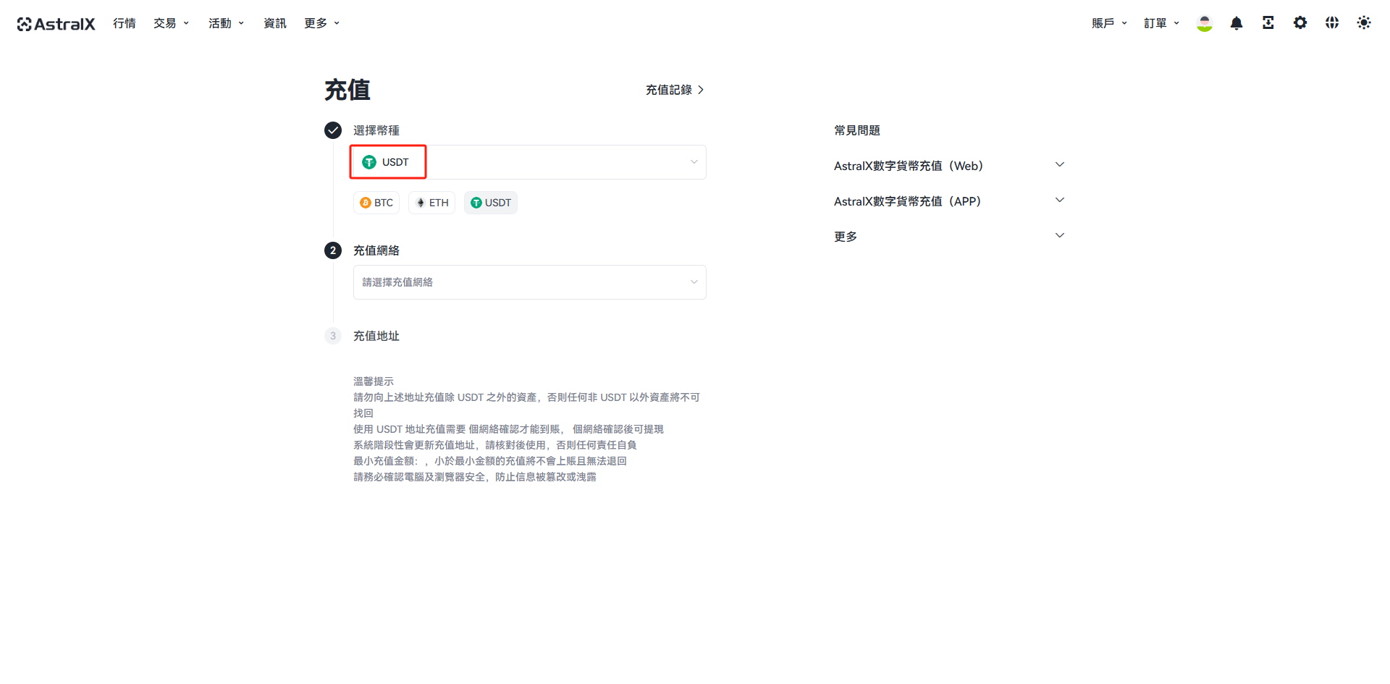Click the AstralX logo
Image resolution: width=1390 pixels, height=684 pixels.
point(56,24)
